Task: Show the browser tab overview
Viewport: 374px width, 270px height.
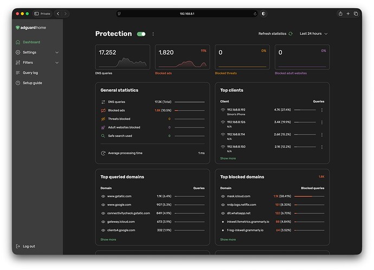Action: (356, 14)
